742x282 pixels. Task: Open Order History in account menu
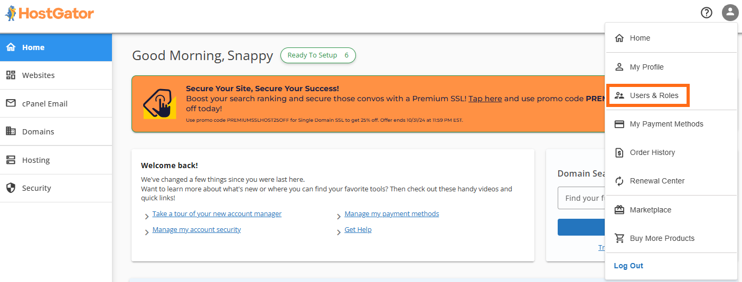click(652, 152)
